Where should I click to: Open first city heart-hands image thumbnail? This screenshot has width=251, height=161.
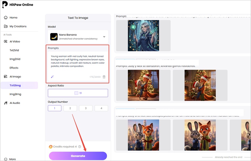point(144,135)
